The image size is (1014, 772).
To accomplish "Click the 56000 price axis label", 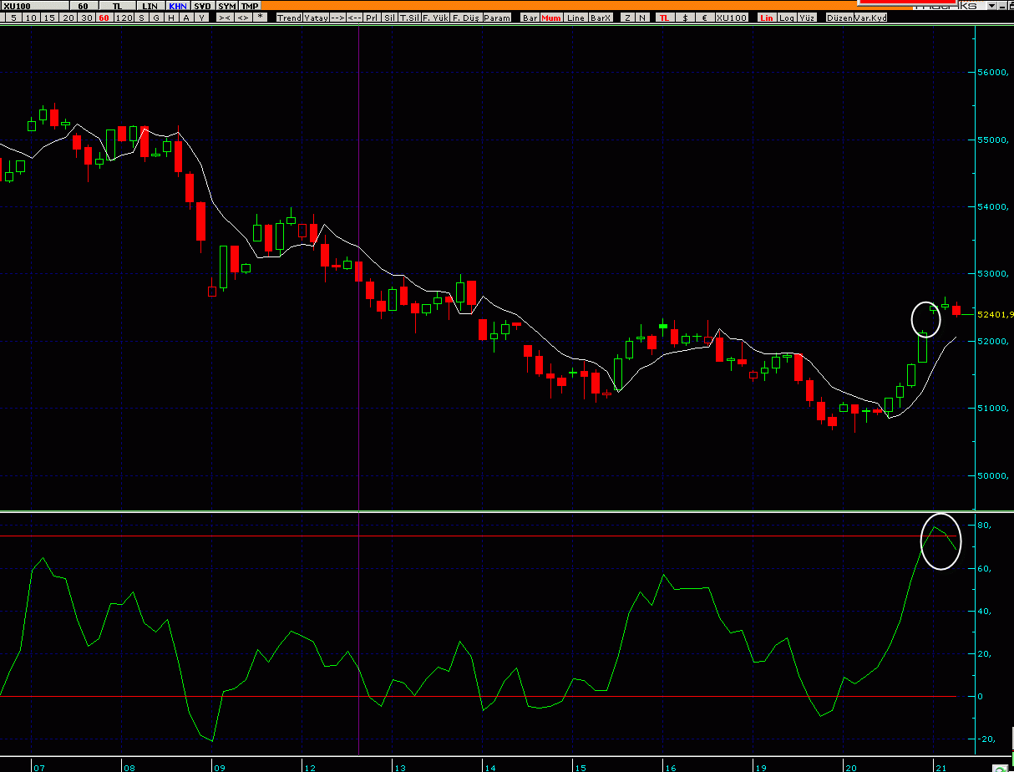I will [994, 73].
